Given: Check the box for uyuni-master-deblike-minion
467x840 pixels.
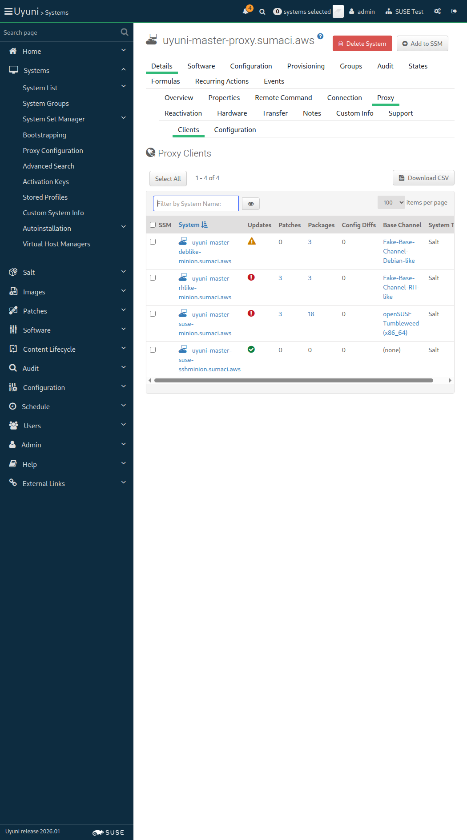Looking at the screenshot, I should (153, 242).
